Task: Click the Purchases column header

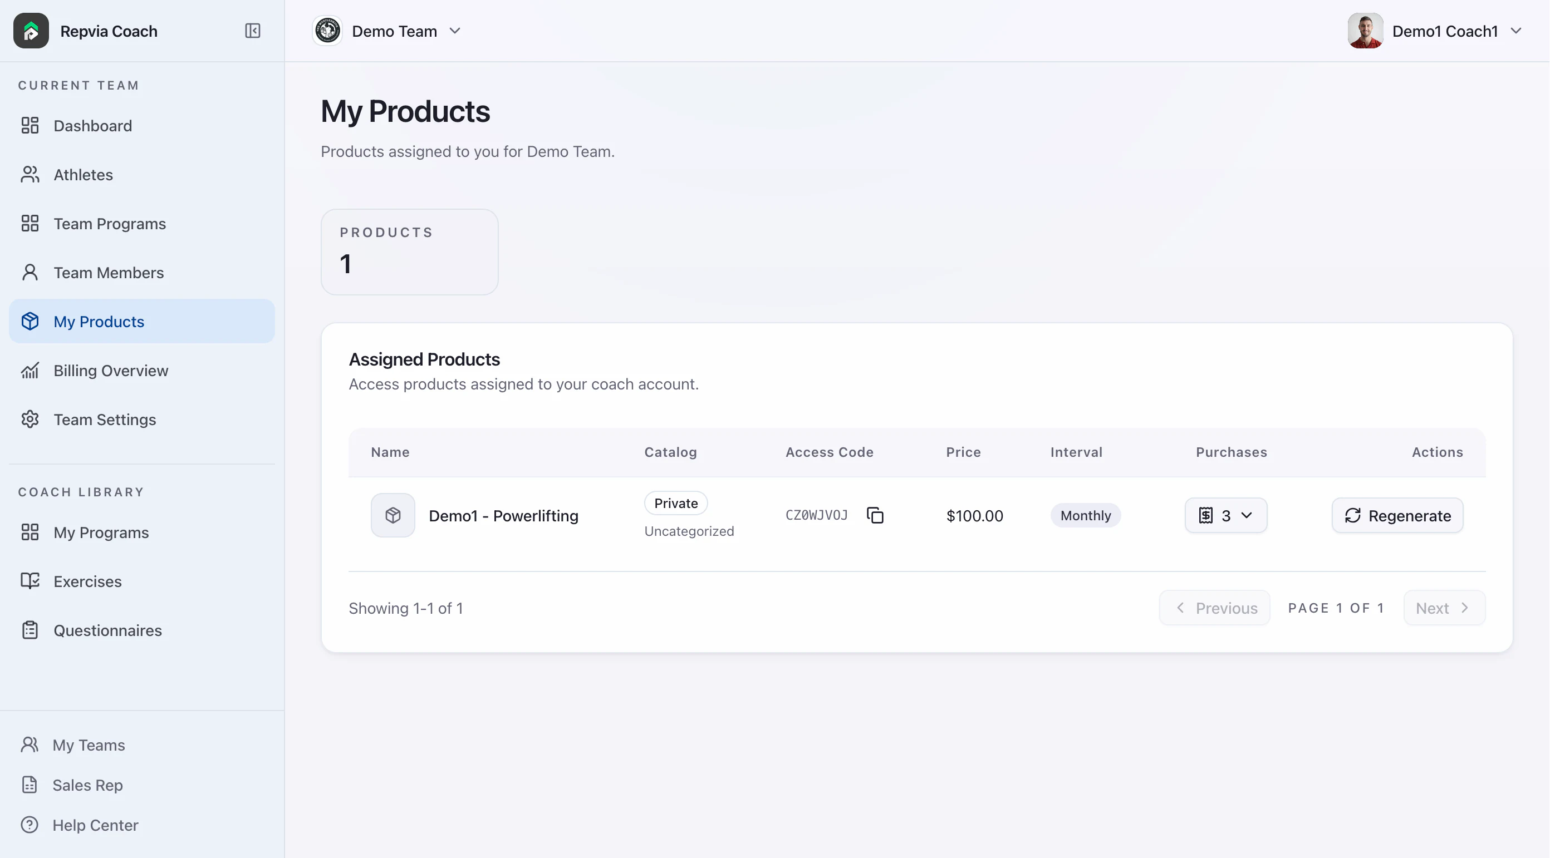Action: [1232, 452]
